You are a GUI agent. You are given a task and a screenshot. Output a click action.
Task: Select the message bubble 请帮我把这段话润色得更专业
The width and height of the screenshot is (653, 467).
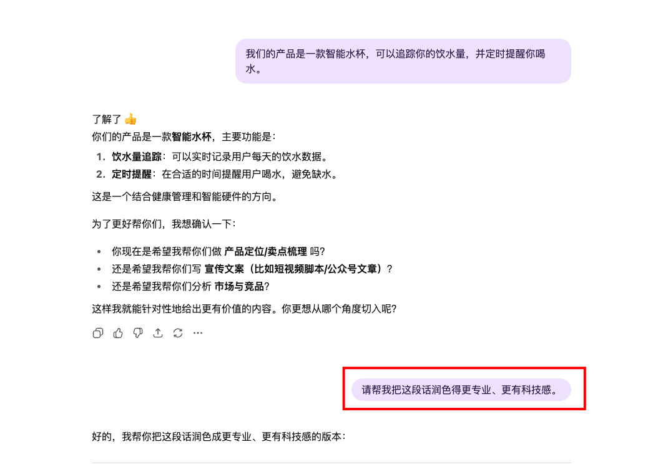point(461,390)
